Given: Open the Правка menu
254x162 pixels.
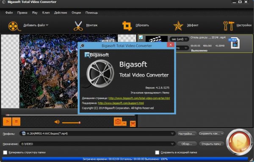Looking at the screenshot, I should point(22,12).
